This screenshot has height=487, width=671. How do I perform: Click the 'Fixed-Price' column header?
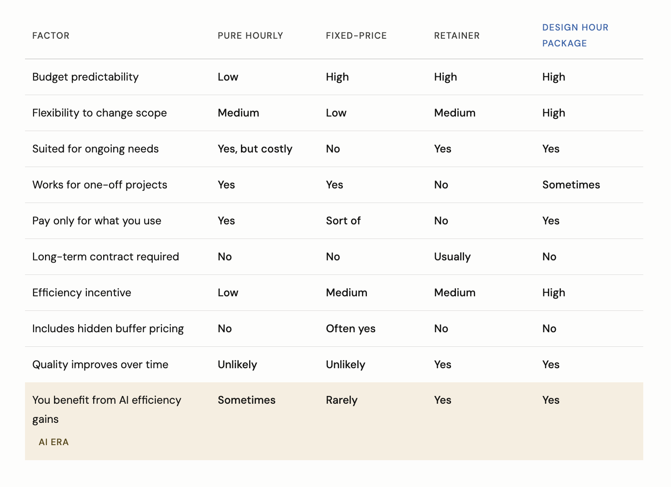[x=356, y=36]
